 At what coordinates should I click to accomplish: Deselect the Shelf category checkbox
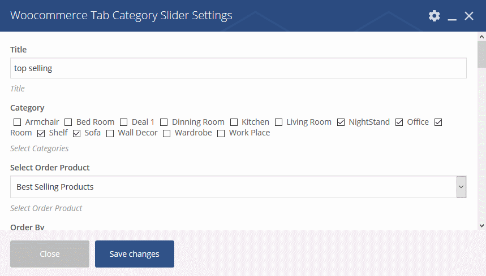(41, 134)
